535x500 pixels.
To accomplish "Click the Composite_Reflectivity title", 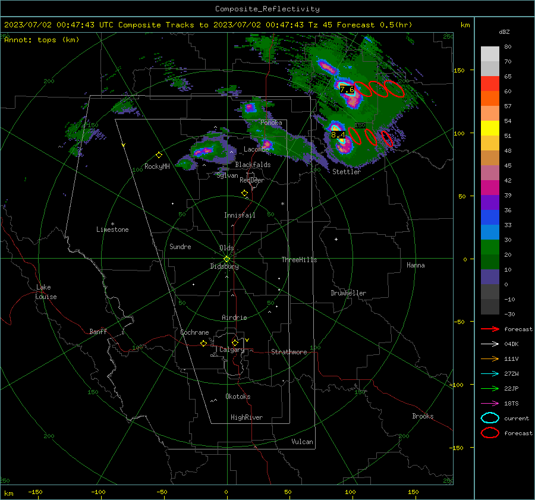I will 267,9.
